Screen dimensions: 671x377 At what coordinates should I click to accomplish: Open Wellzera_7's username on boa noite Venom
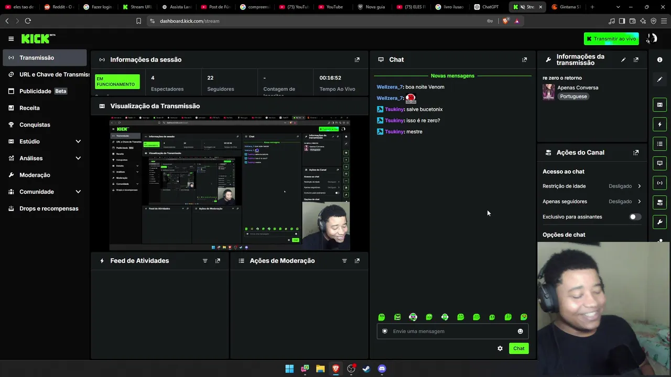(389, 87)
